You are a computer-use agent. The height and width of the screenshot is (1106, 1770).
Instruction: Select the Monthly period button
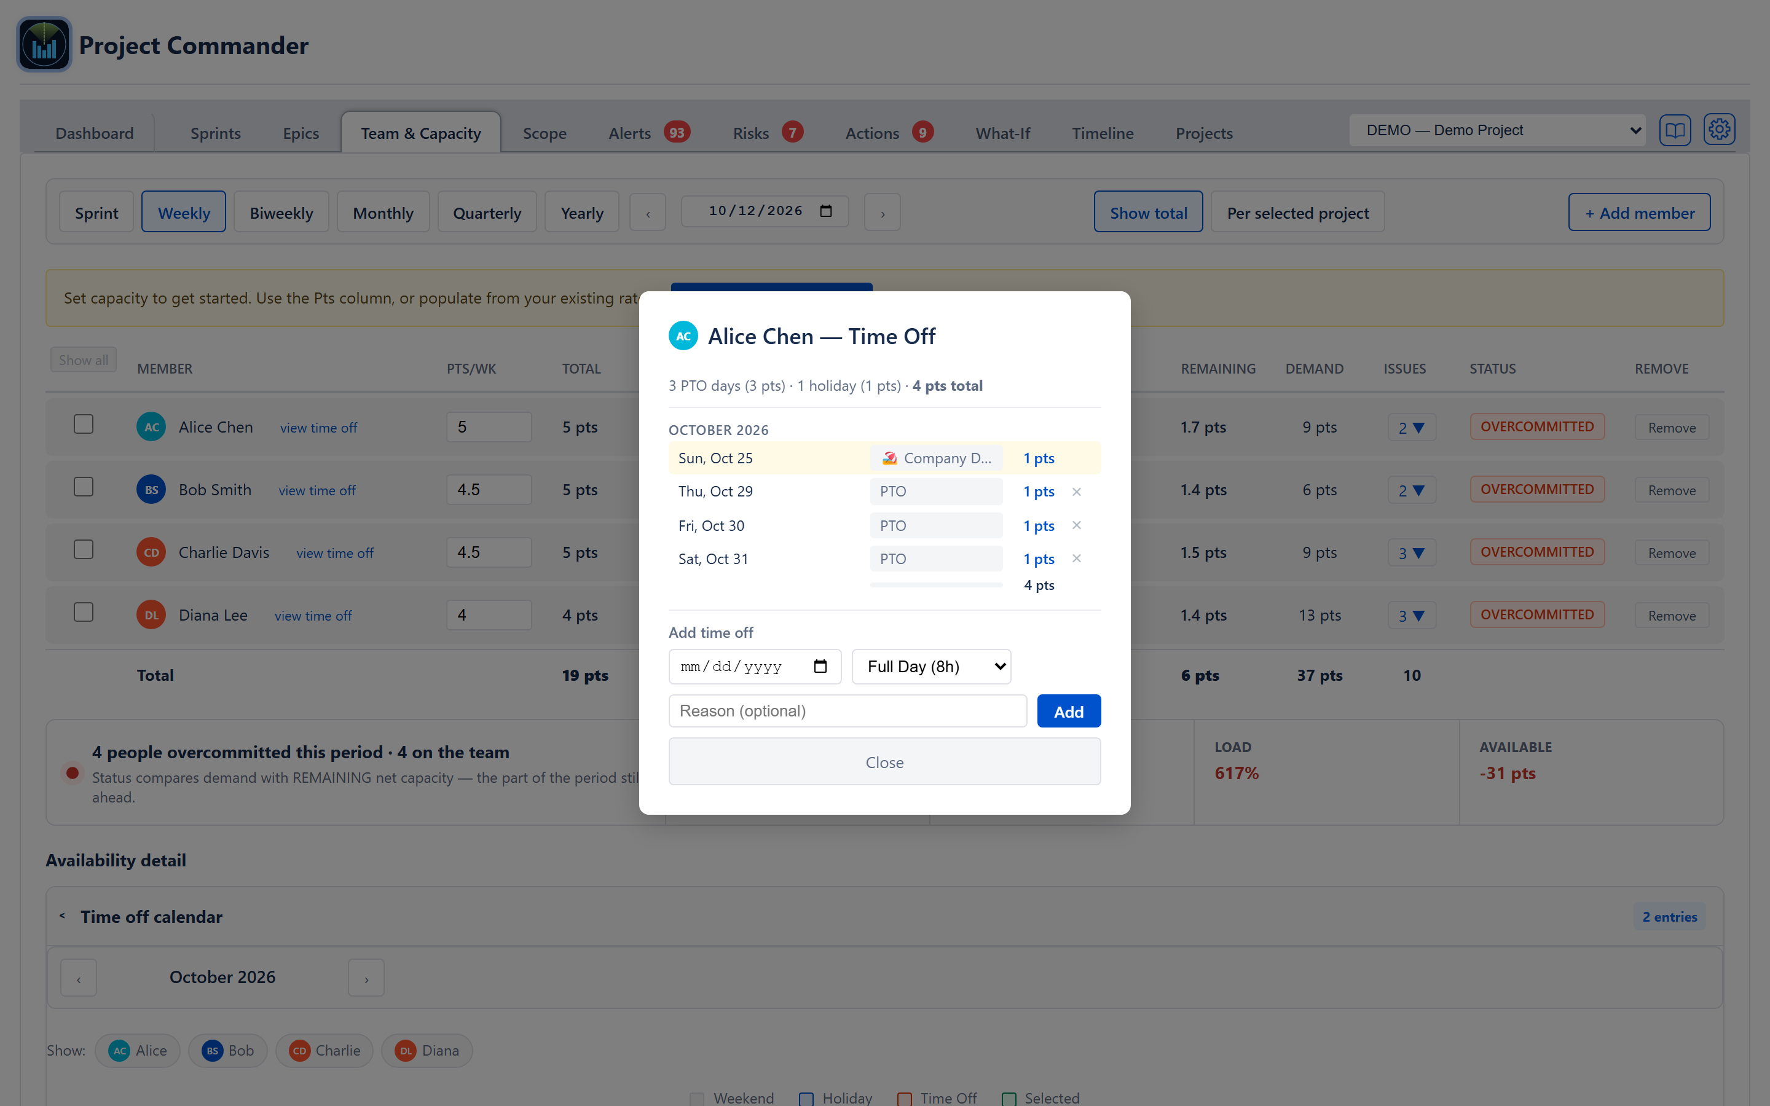point(382,212)
